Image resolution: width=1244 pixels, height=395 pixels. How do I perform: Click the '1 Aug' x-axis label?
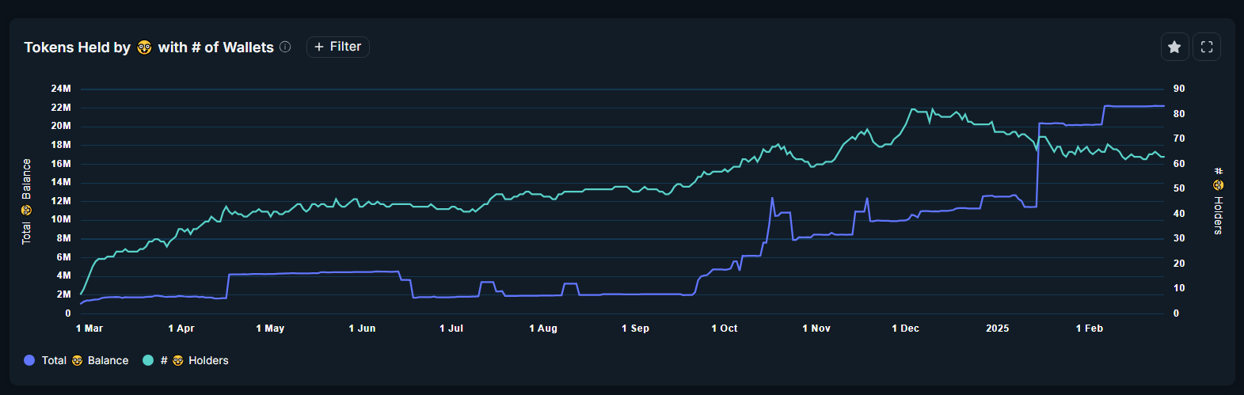coord(543,329)
